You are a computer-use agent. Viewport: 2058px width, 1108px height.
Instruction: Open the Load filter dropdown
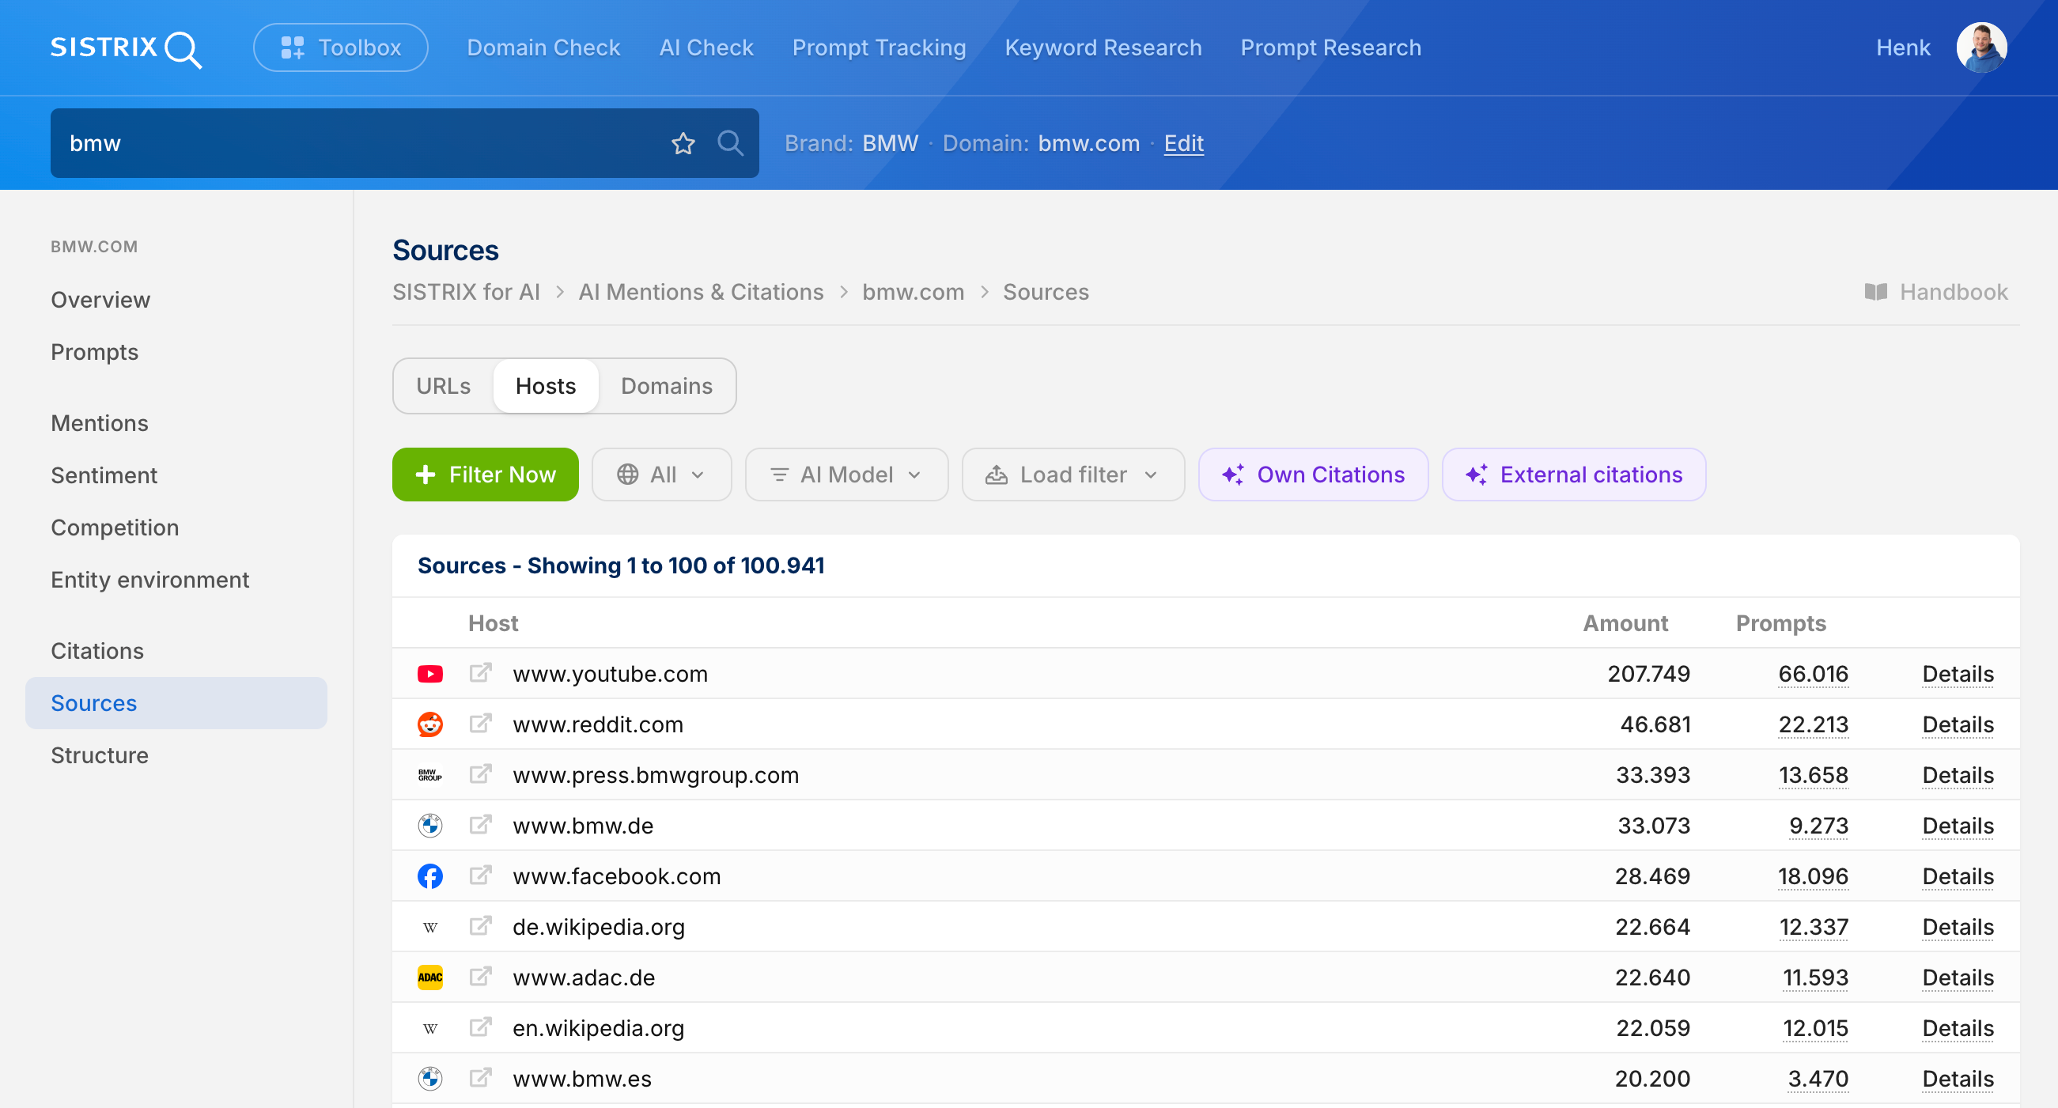click(1073, 475)
